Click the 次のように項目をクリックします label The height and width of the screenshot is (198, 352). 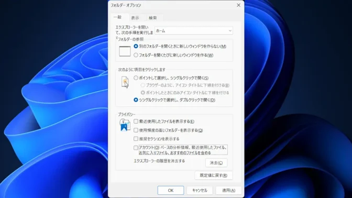click(141, 70)
